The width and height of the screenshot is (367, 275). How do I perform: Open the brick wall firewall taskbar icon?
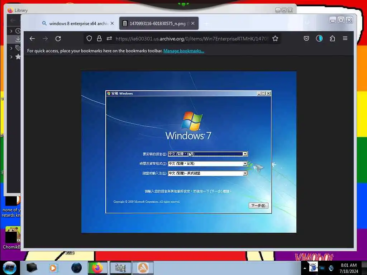(120, 268)
